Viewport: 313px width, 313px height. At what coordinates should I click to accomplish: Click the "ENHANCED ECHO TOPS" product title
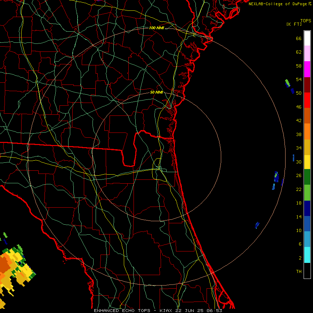click(x=122, y=311)
